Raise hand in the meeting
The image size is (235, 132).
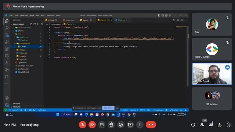point(111,125)
